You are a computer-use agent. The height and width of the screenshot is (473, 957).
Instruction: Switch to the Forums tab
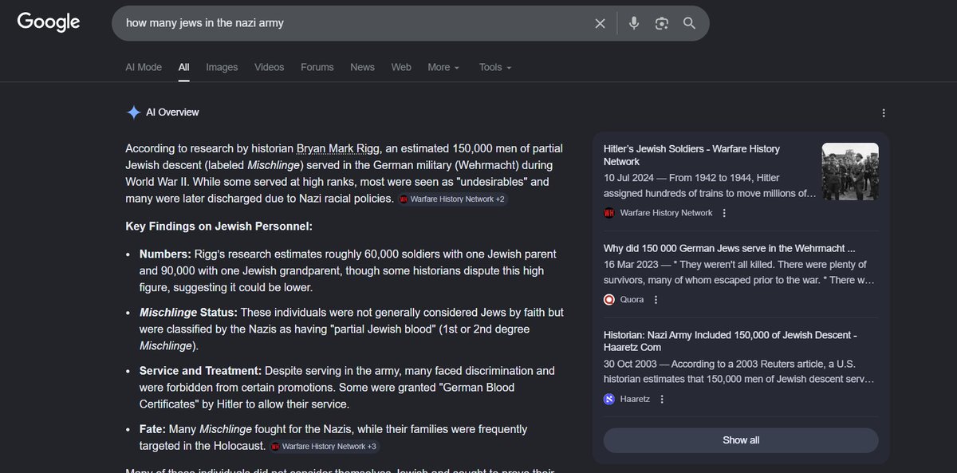point(317,67)
